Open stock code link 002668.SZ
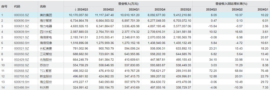The image size is (270, 90). (x=21, y=71)
